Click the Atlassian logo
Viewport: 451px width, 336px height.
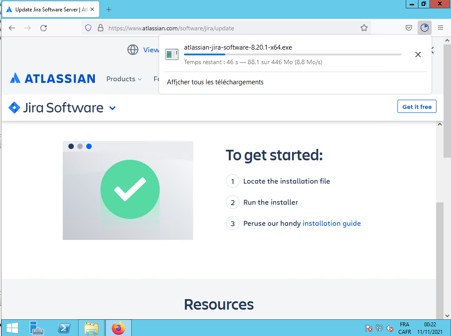[53, 79]
